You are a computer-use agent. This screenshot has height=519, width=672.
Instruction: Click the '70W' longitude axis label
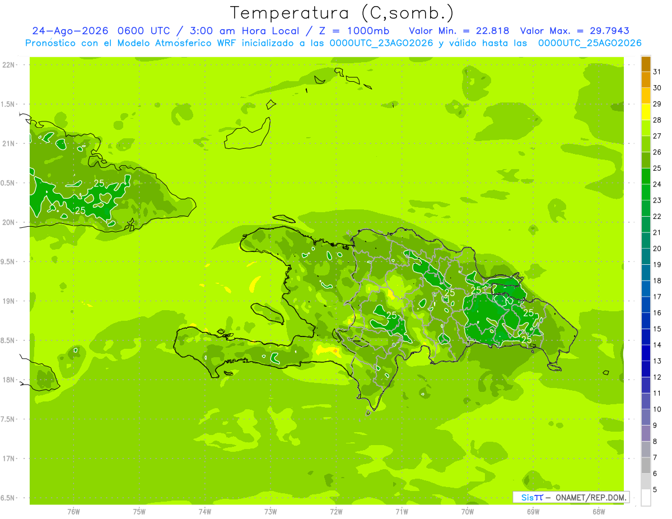[468, 512]
